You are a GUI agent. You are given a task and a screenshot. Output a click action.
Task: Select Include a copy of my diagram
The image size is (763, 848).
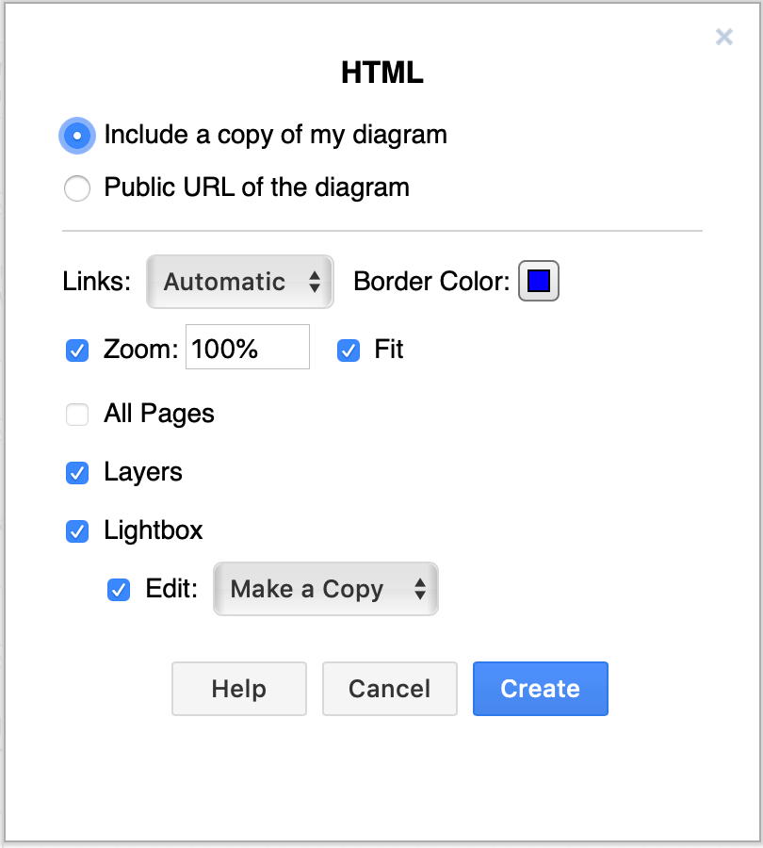point(77,135)
